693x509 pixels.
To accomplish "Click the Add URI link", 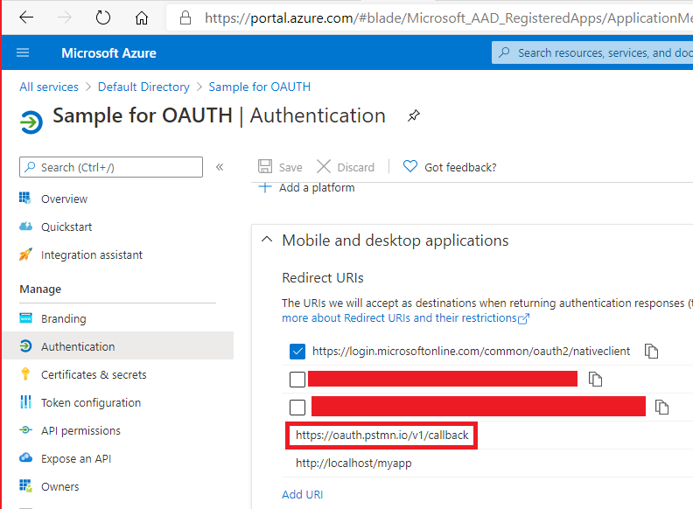I will (x=302, y=494).
